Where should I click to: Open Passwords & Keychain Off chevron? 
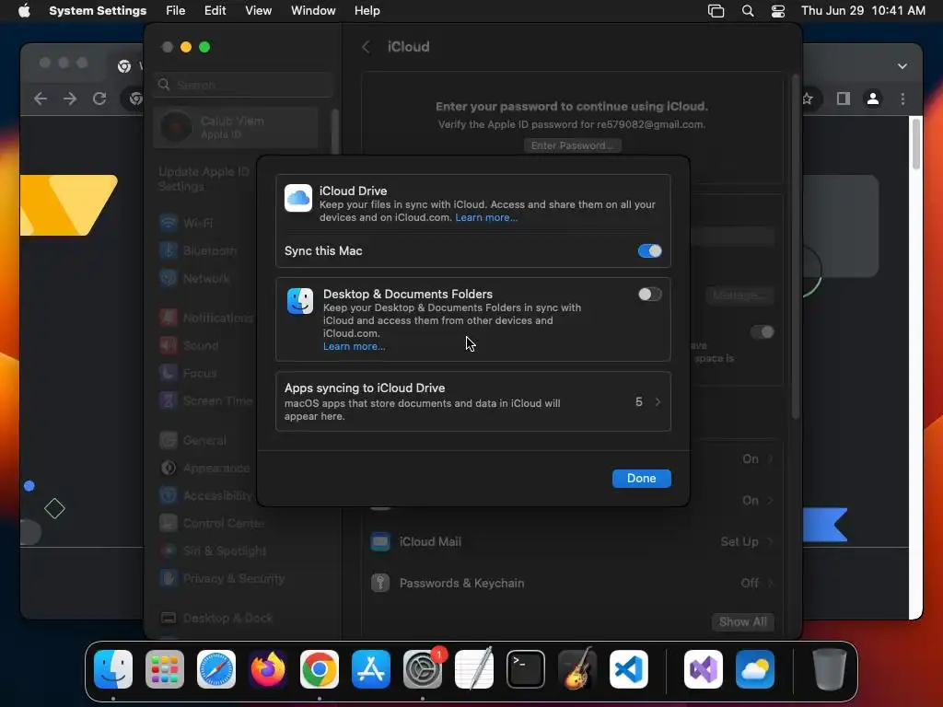(x=771, y=583)
